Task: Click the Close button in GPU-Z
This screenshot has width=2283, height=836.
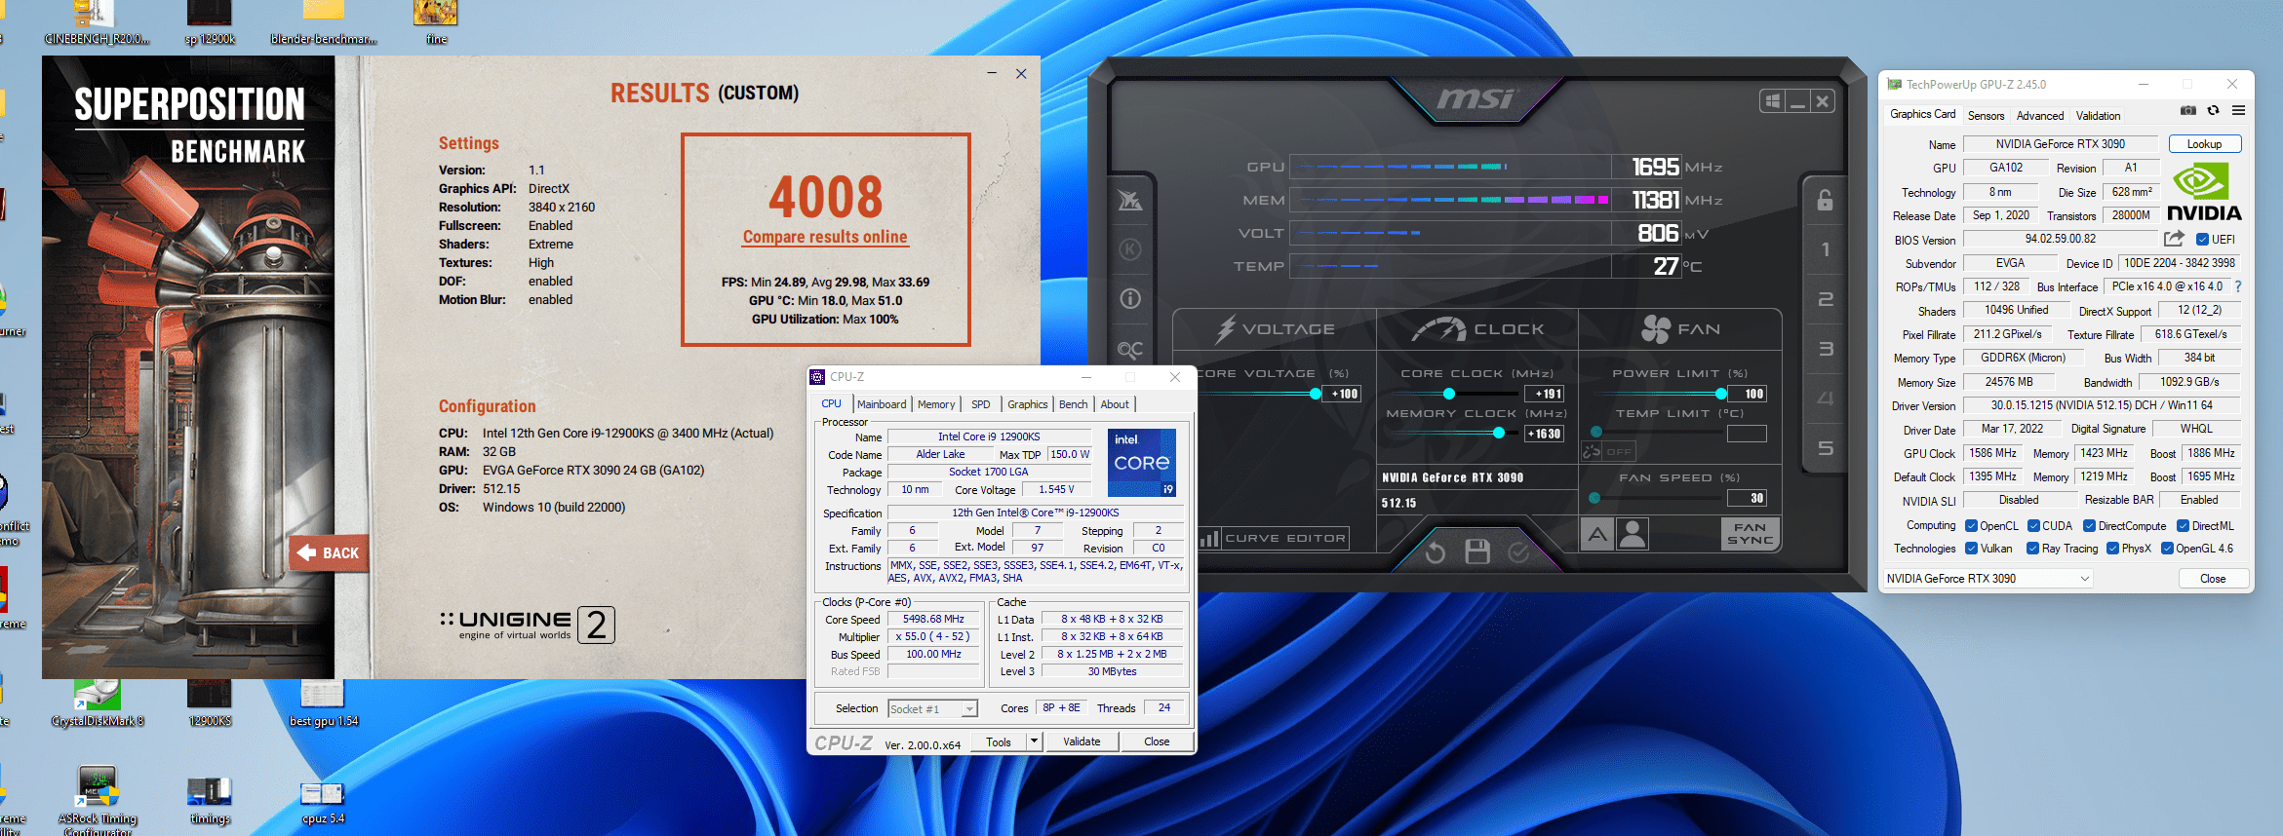Action: 2213,579
